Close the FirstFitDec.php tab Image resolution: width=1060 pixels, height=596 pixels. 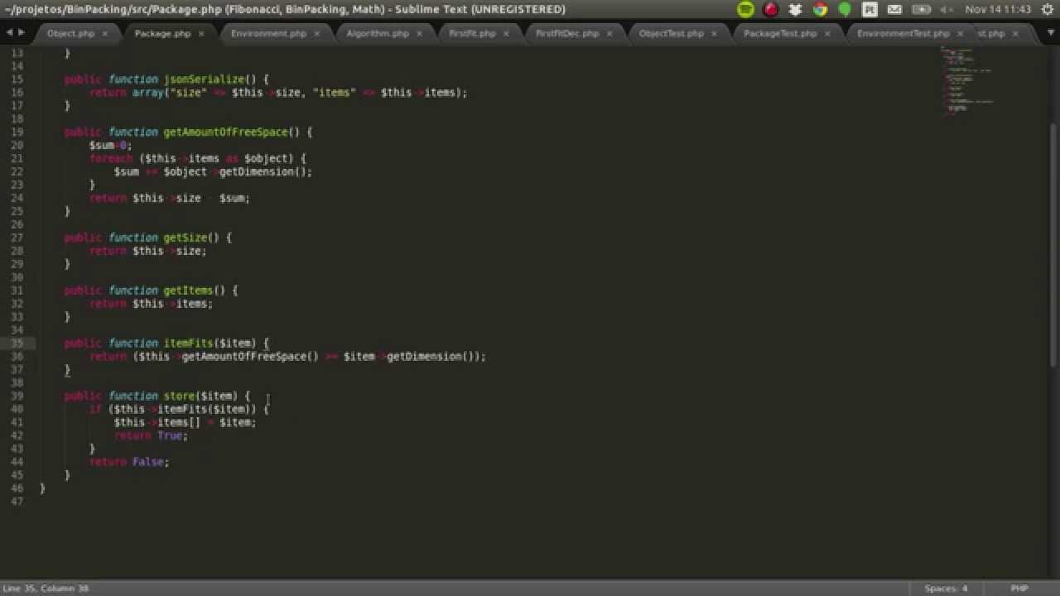coord(609,34)
